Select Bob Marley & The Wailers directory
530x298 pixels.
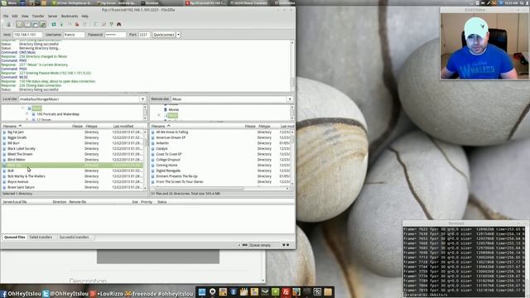coord(26,176)
